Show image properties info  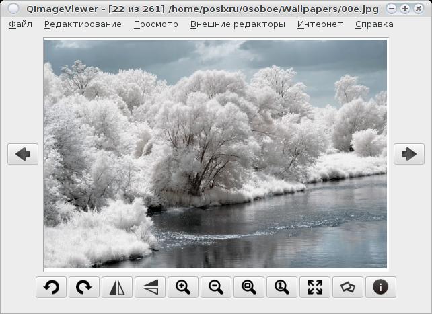pyautogui.click(x=381, y=287)
